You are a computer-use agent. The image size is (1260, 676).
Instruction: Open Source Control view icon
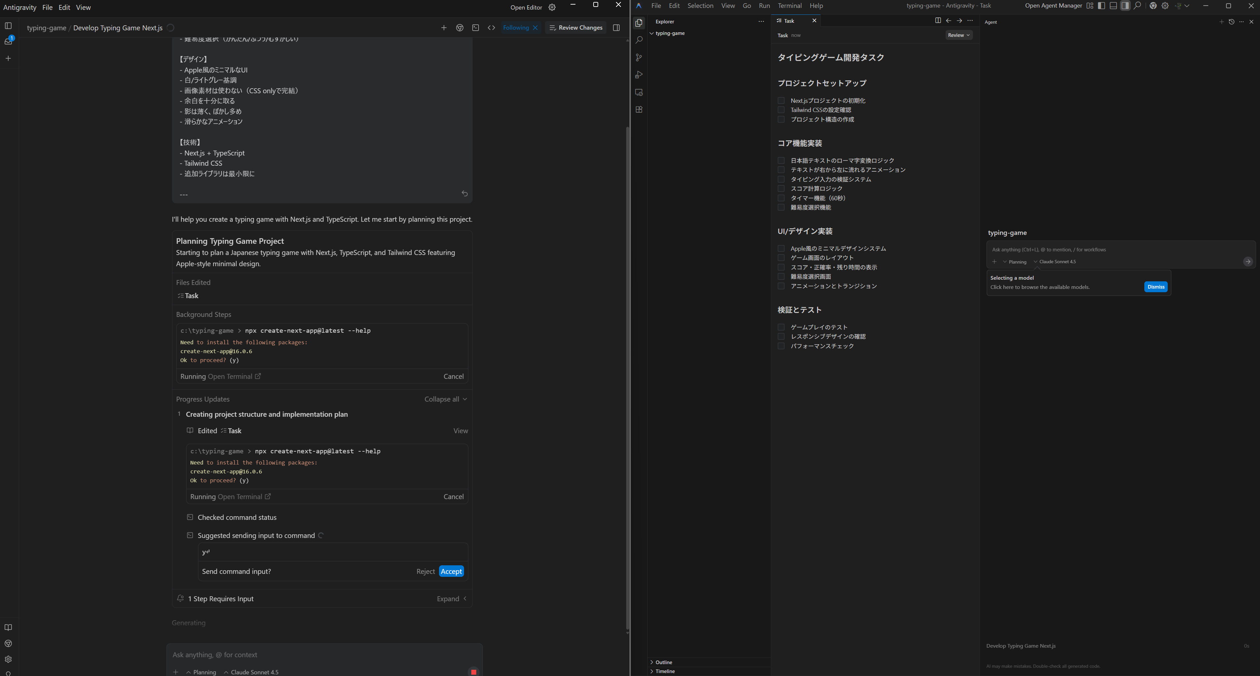639,58
